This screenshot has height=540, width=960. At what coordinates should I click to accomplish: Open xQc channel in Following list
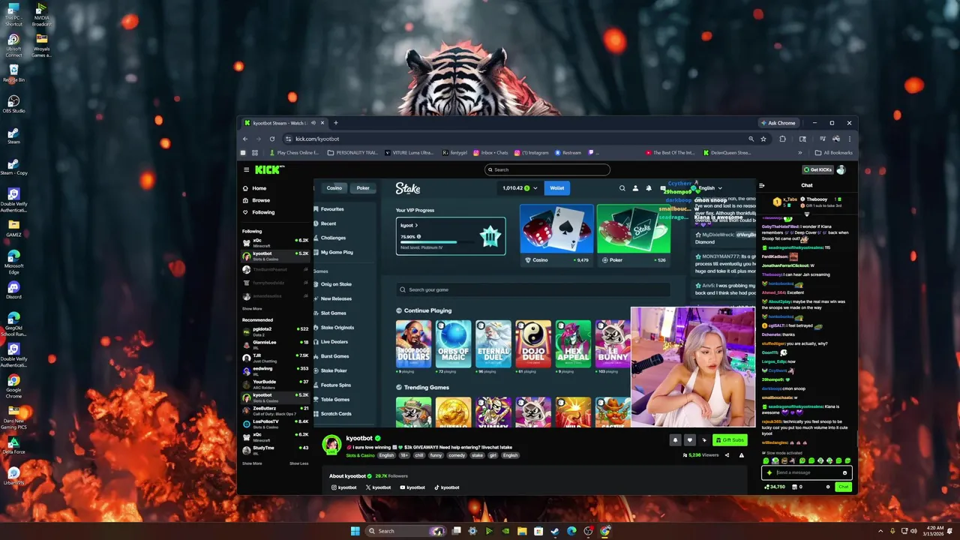[275, 242]
